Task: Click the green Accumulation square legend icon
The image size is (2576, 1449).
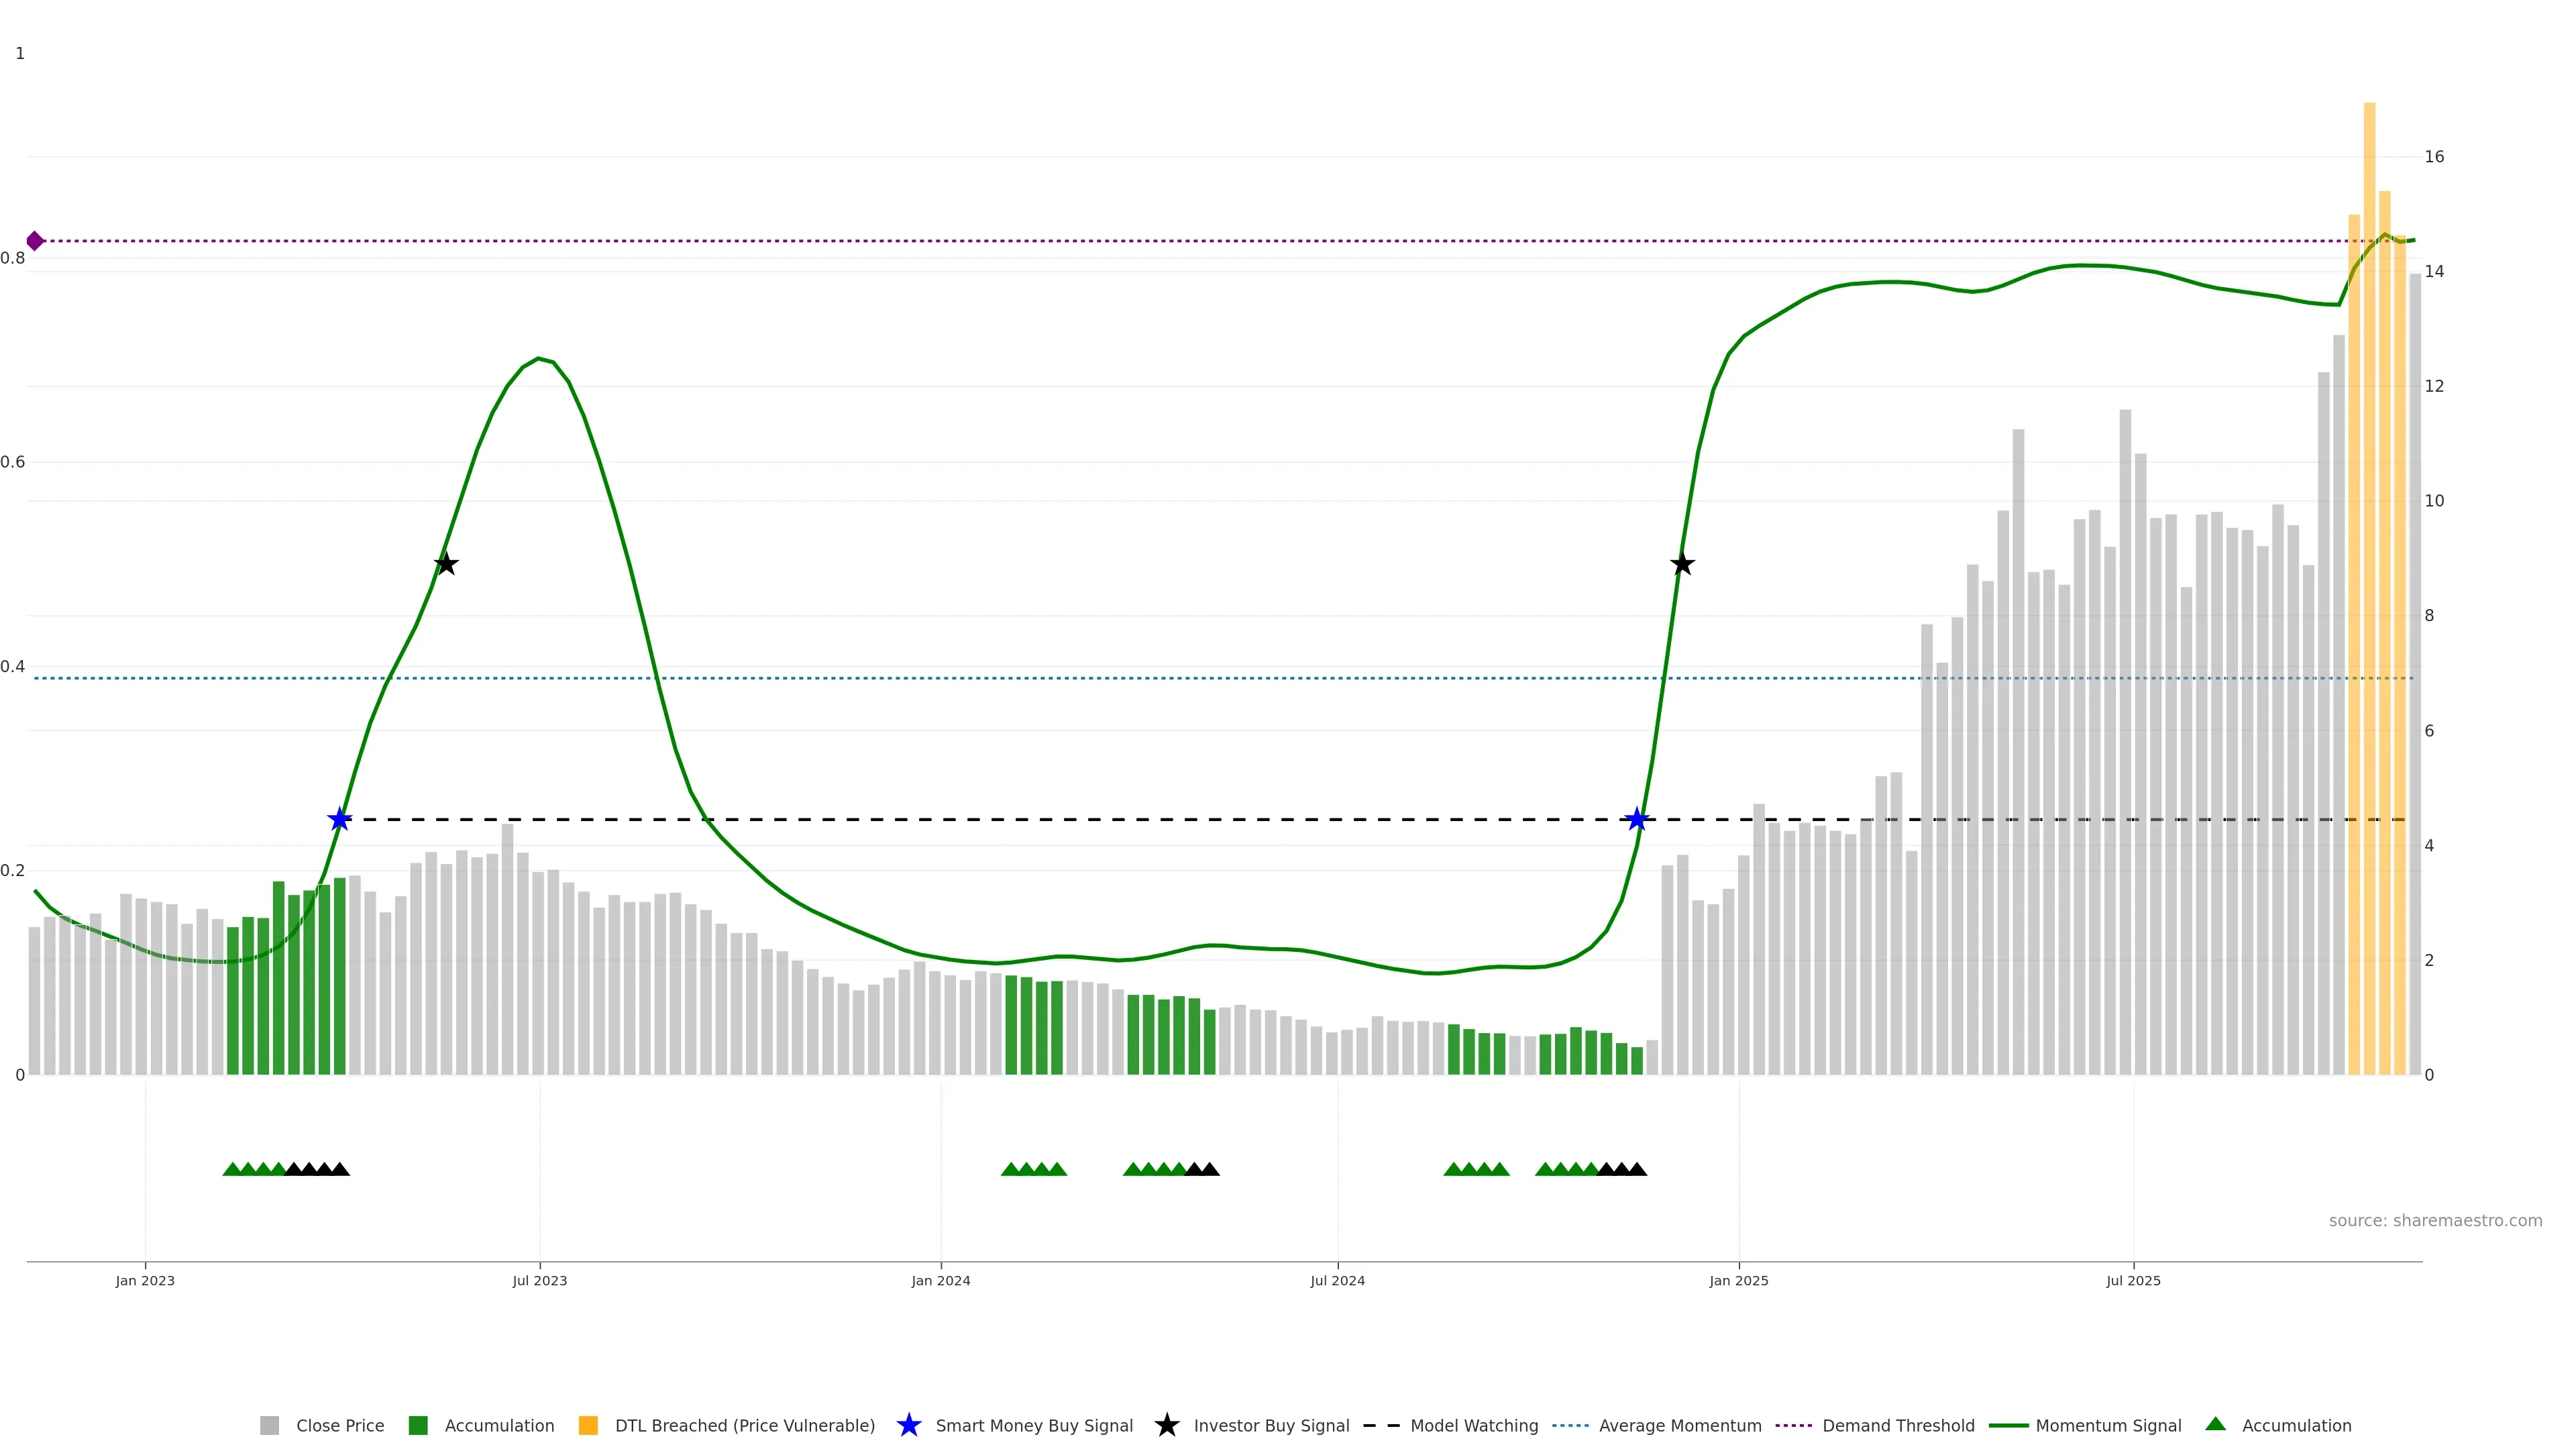Action: pos(418,1425)
